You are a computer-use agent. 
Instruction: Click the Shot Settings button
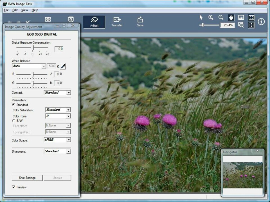(27, 178)
